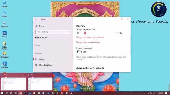Close the Settings window
This screenshot has width=170, height=95.
pyautogui.click(x=128, y=19)
